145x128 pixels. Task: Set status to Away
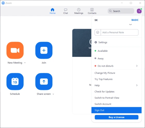pyautogui.click(x=116, y=58)
